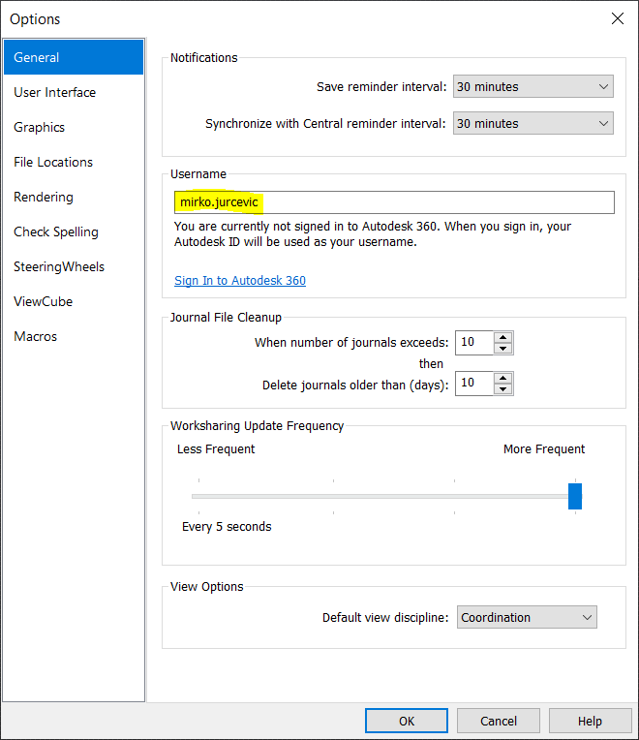The width and height of the screenshot is (639, 740).
Task: Click the Worksharing Update Frequency slider handle
Action: (x=575, y=496)
